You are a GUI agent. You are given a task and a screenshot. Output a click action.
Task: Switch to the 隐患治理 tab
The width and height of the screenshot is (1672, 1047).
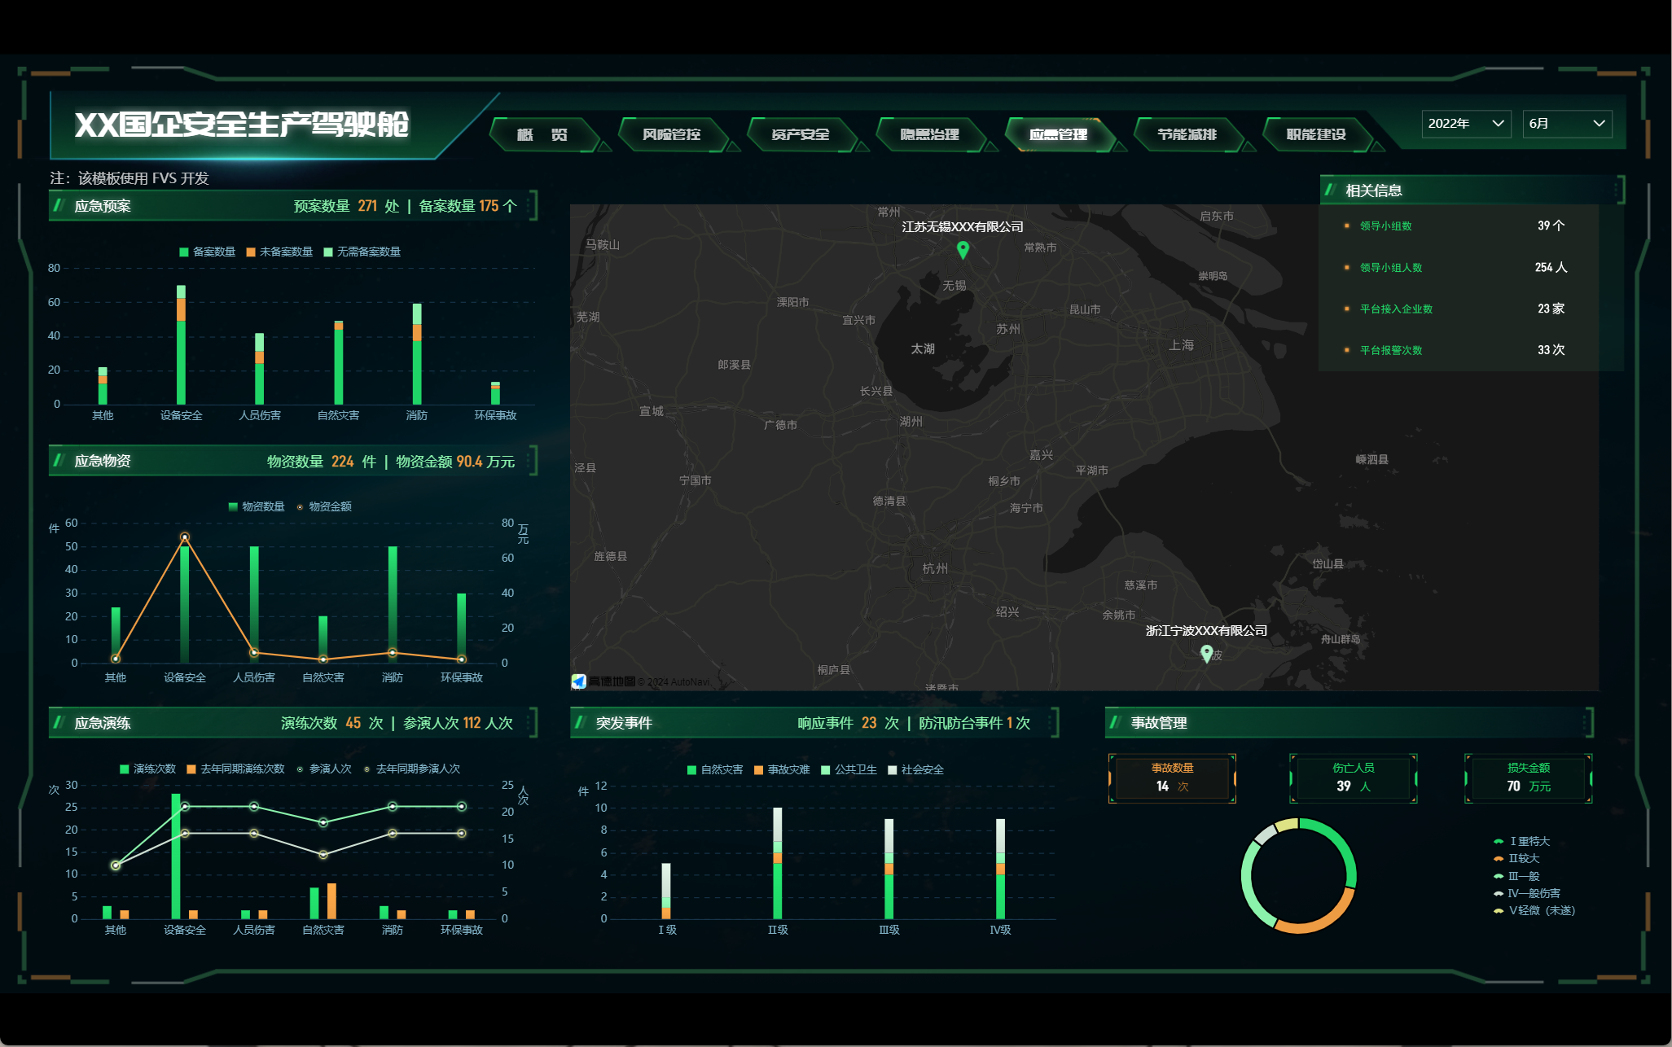(x=929, y=134)
